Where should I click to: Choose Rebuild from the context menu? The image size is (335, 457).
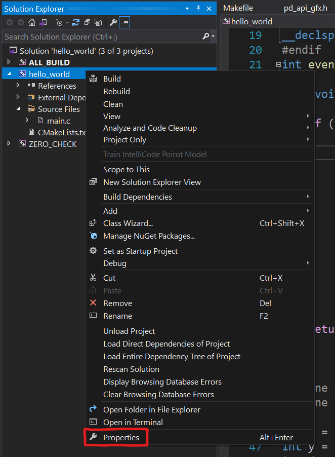(200, 92)
